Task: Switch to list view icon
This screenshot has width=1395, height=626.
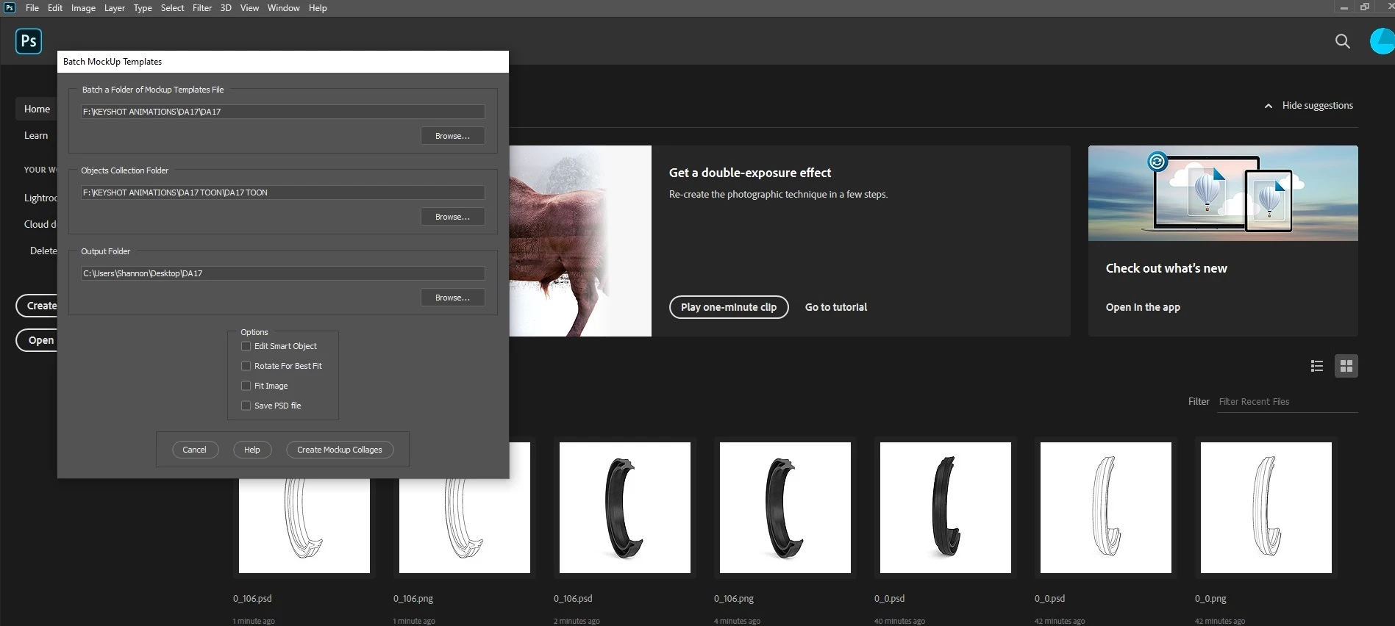Action: (1317, 366)
